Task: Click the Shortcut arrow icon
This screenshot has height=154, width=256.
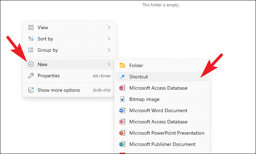Action: 122,77
